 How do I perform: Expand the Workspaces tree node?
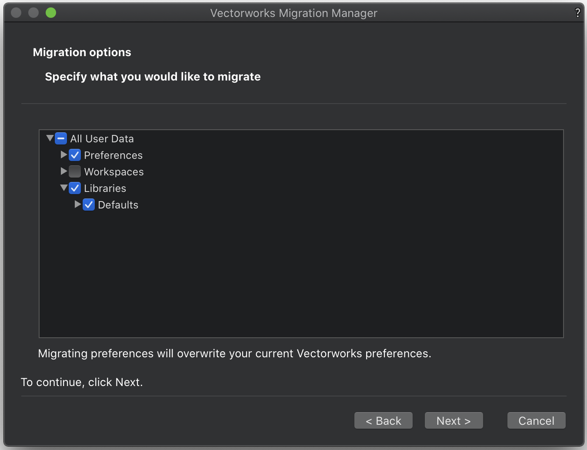pyautogui.click(x=64, y=171)
